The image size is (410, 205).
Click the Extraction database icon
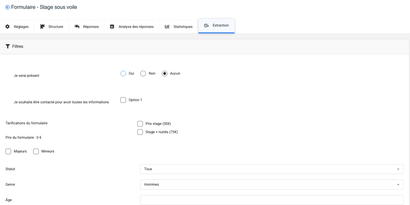point(206,25)
